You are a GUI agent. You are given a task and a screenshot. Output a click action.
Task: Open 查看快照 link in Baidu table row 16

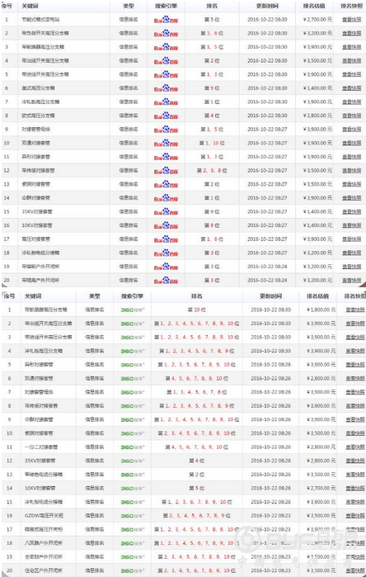tap(352, 225)
